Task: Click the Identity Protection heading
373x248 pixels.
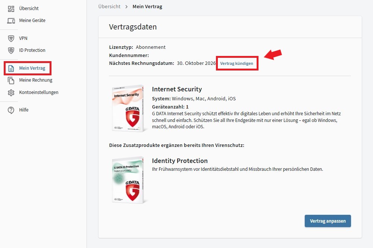Action: (x=180, y=161)
